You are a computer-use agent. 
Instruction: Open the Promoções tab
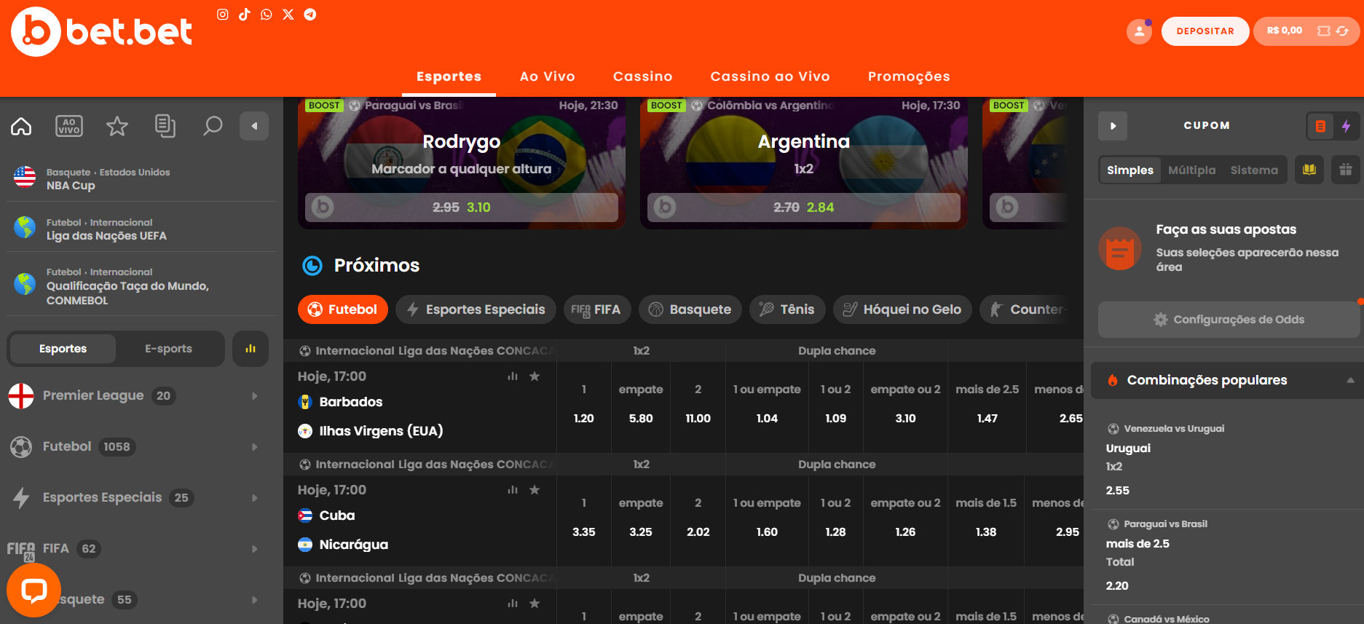[909, 76]
